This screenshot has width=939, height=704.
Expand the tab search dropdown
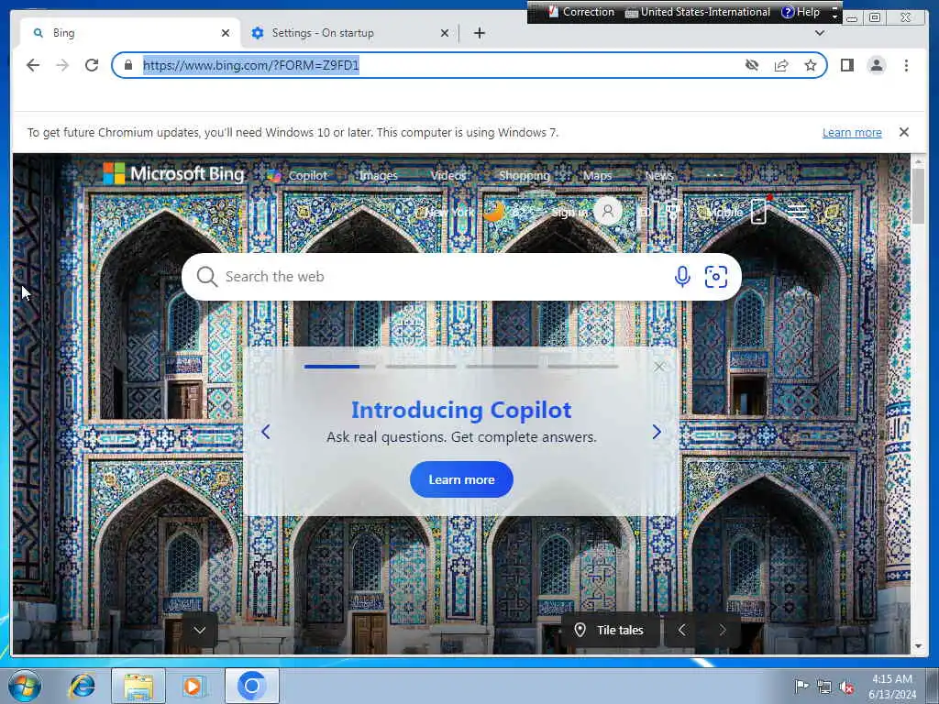pyautogui.click(x=820, y=34)
